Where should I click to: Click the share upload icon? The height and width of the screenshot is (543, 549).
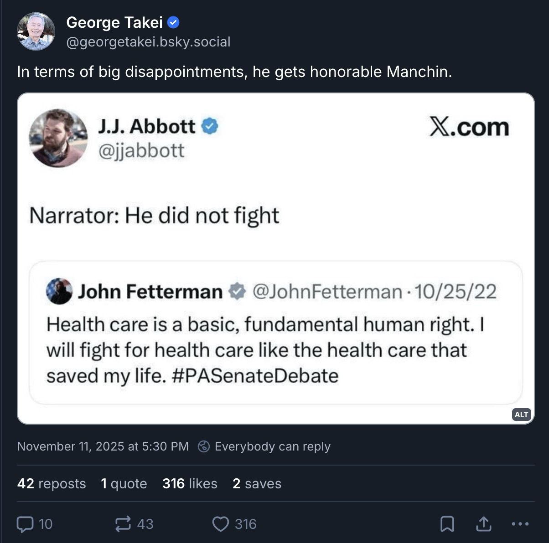(x=483, y=524)
